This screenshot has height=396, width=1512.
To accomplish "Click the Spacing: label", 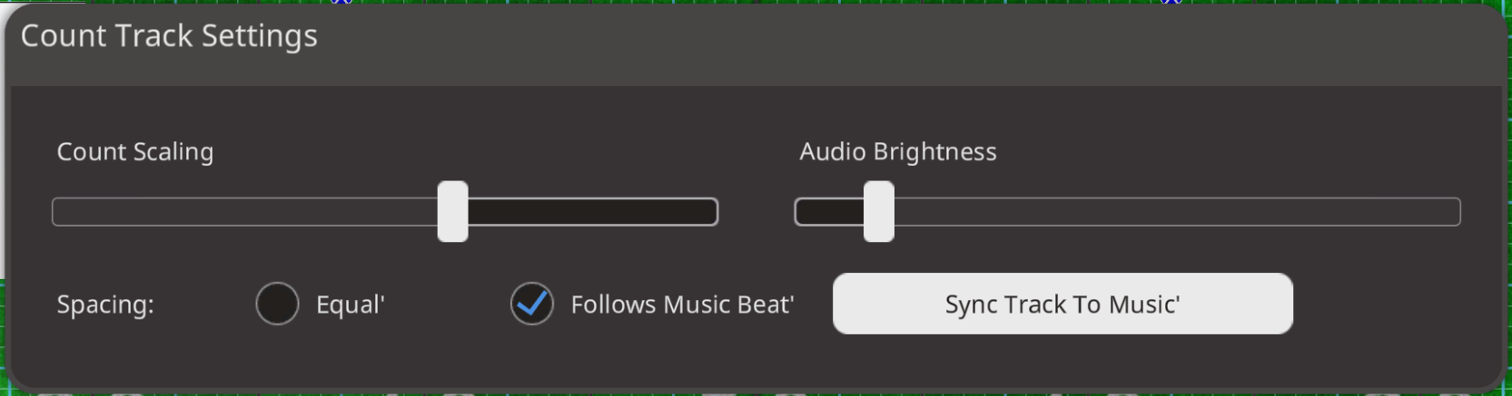I will click(x=105, y=304).
